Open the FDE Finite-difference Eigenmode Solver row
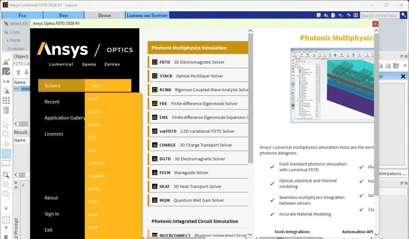Image resolution: width=409 pixels, height=239 pixels. click(198, 103)
